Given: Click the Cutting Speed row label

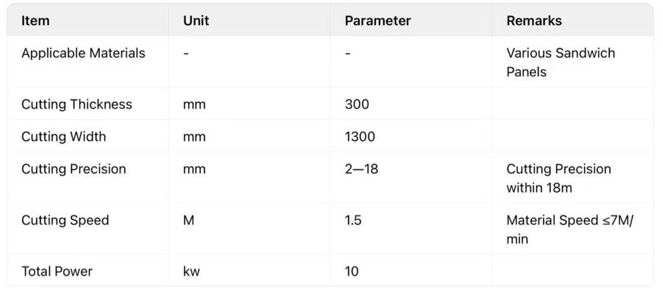Looking at the screenshot, I should pyautogui.click(x=65, y=220).
